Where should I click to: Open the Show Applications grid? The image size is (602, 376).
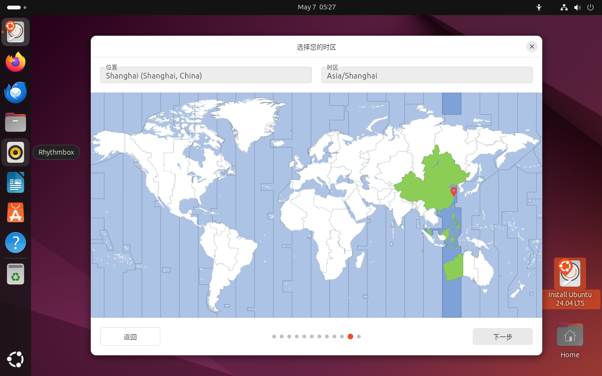coord(16,360)
